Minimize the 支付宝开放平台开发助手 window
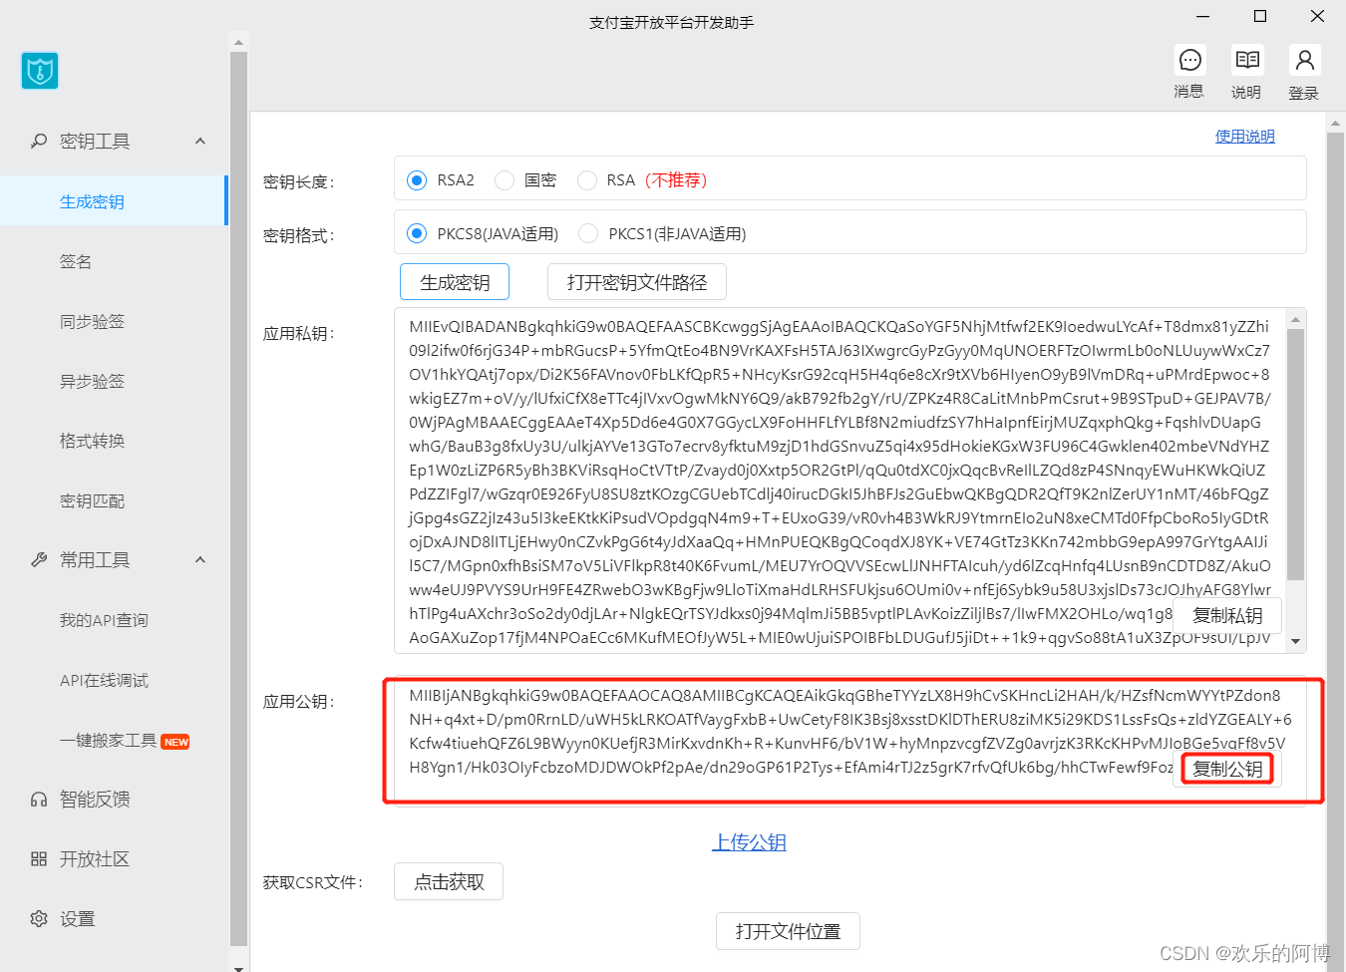 coord(1202,16)
